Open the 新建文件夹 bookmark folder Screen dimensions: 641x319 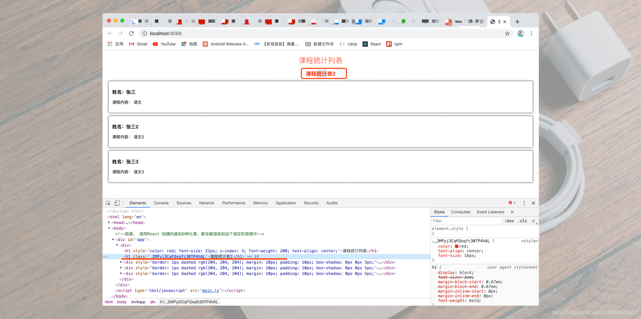coord(319,44)
